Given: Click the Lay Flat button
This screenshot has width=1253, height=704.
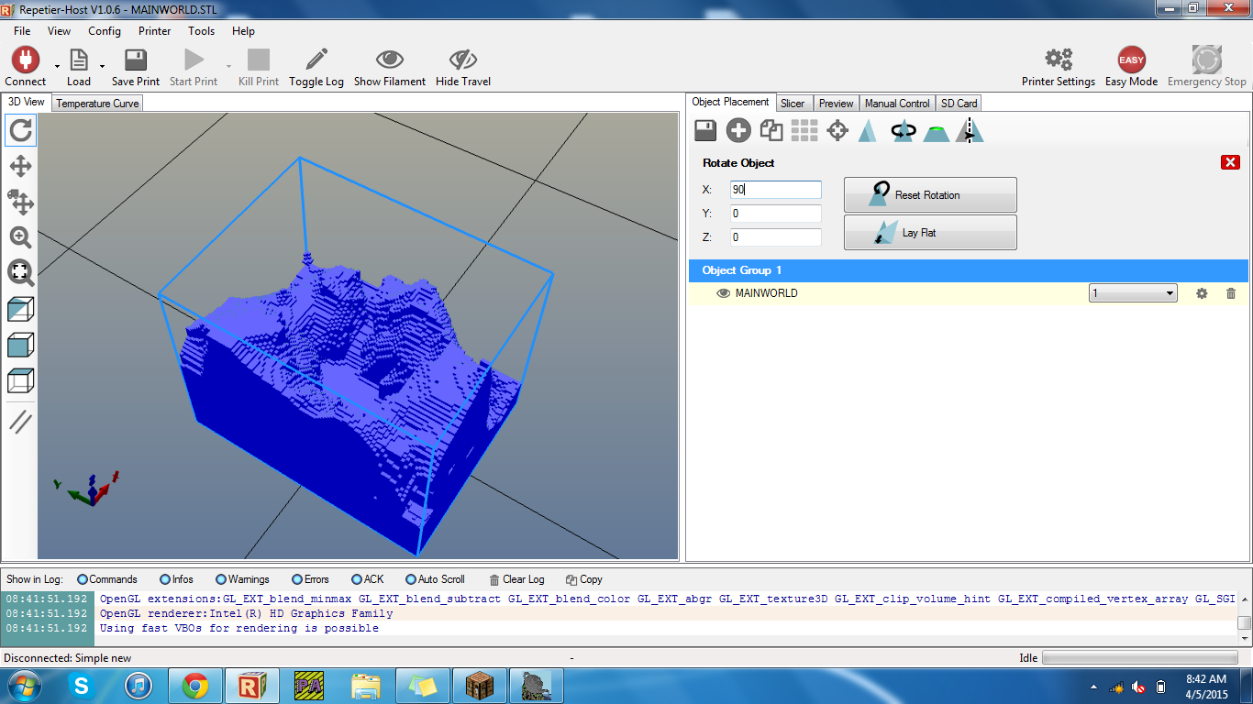Looking at the screenshot, I should 930,233.
